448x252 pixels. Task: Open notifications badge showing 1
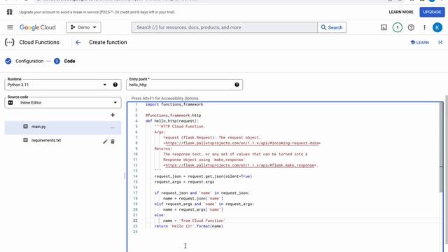pos(397,27)
